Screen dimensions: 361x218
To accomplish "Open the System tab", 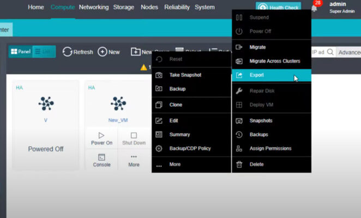I will point(204,7).
